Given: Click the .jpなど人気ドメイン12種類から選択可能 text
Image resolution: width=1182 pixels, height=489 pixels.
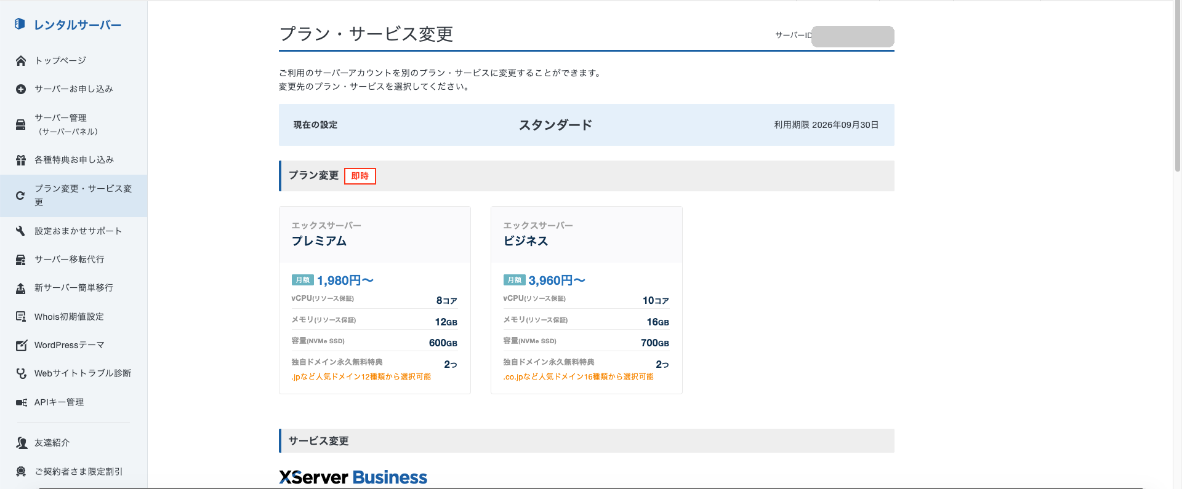Looking at the screenshot, I should coord(361,376).
